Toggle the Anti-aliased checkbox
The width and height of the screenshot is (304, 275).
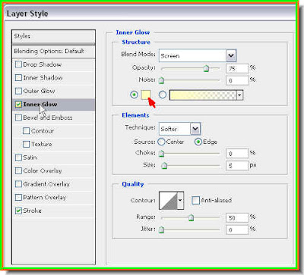click(195, 200)
